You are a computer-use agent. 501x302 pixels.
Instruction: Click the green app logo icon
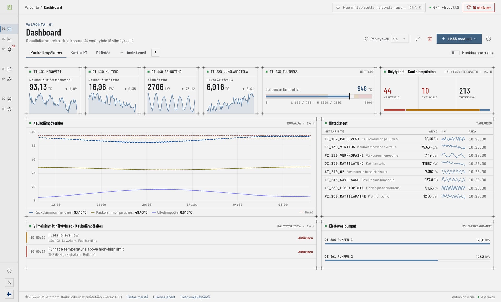pos(9,7)
